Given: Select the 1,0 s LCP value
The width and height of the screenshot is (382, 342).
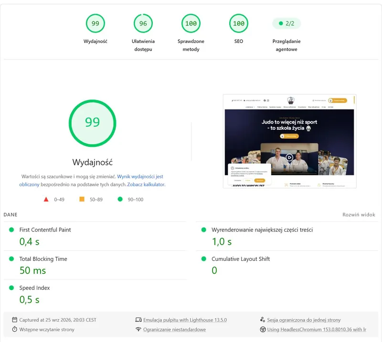Looking at the screenshot, I should tap(222, 242).
